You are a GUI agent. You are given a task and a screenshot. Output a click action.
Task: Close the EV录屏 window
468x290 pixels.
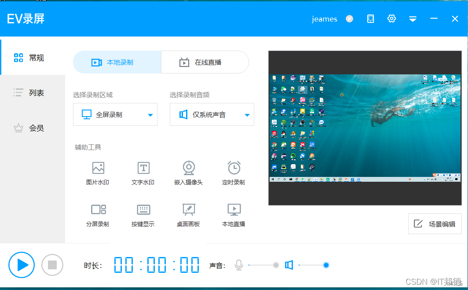tap(455, 19)
